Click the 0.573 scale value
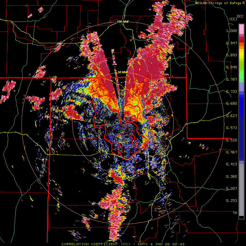This screenshot has height=246, width=246. point(232,128)
